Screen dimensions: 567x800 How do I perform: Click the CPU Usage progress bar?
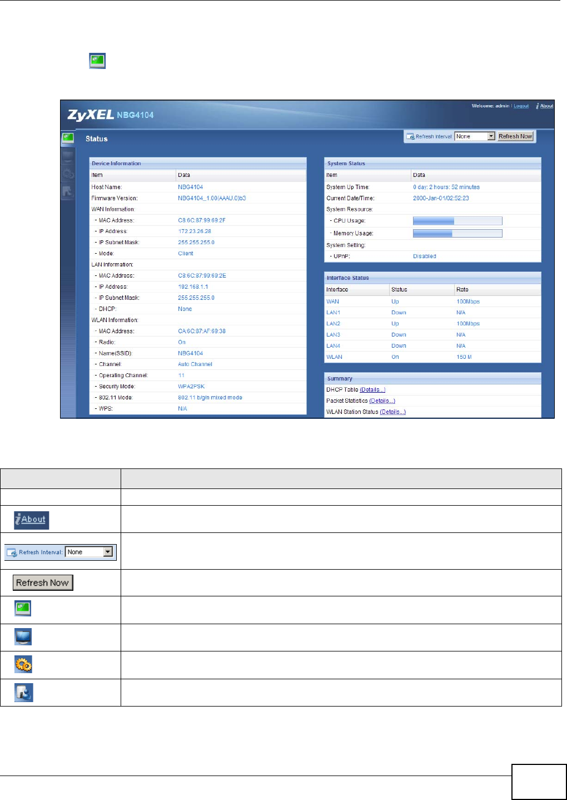[457, 221]
